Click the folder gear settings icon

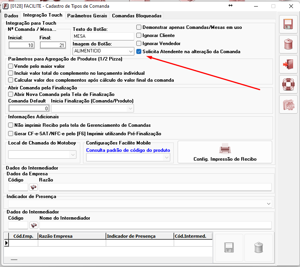point(288,104)
